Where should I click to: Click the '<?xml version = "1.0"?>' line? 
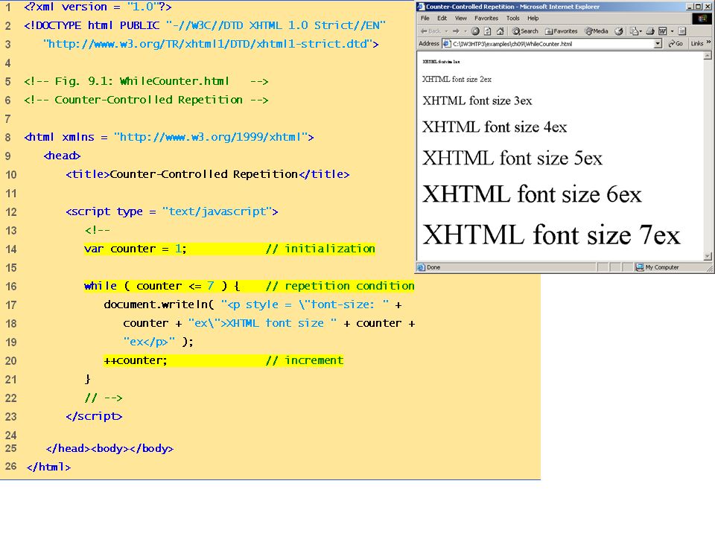pos(98,7)
